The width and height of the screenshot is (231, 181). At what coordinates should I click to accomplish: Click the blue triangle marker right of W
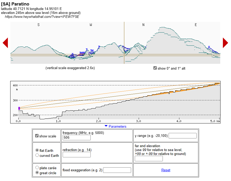99,47
